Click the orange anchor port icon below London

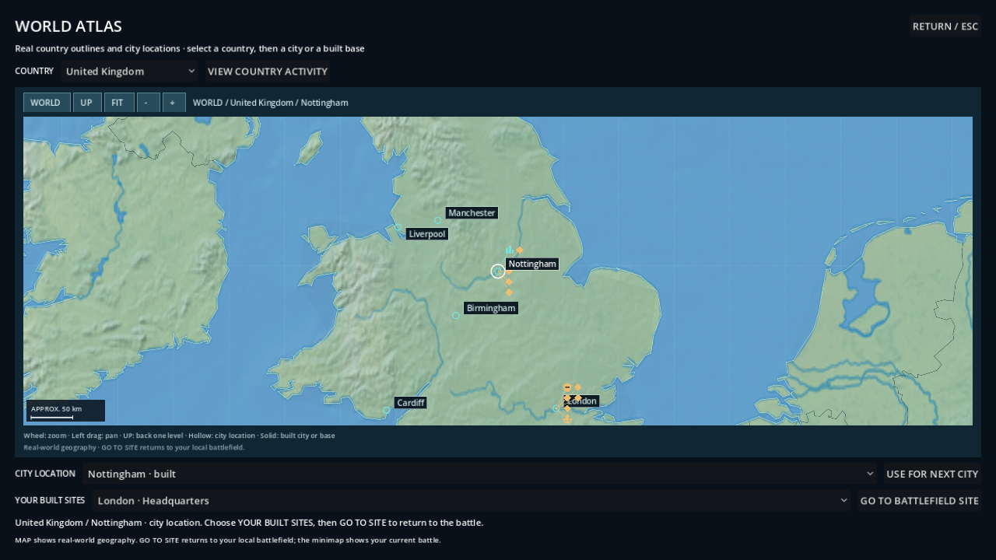coord(567,419)
